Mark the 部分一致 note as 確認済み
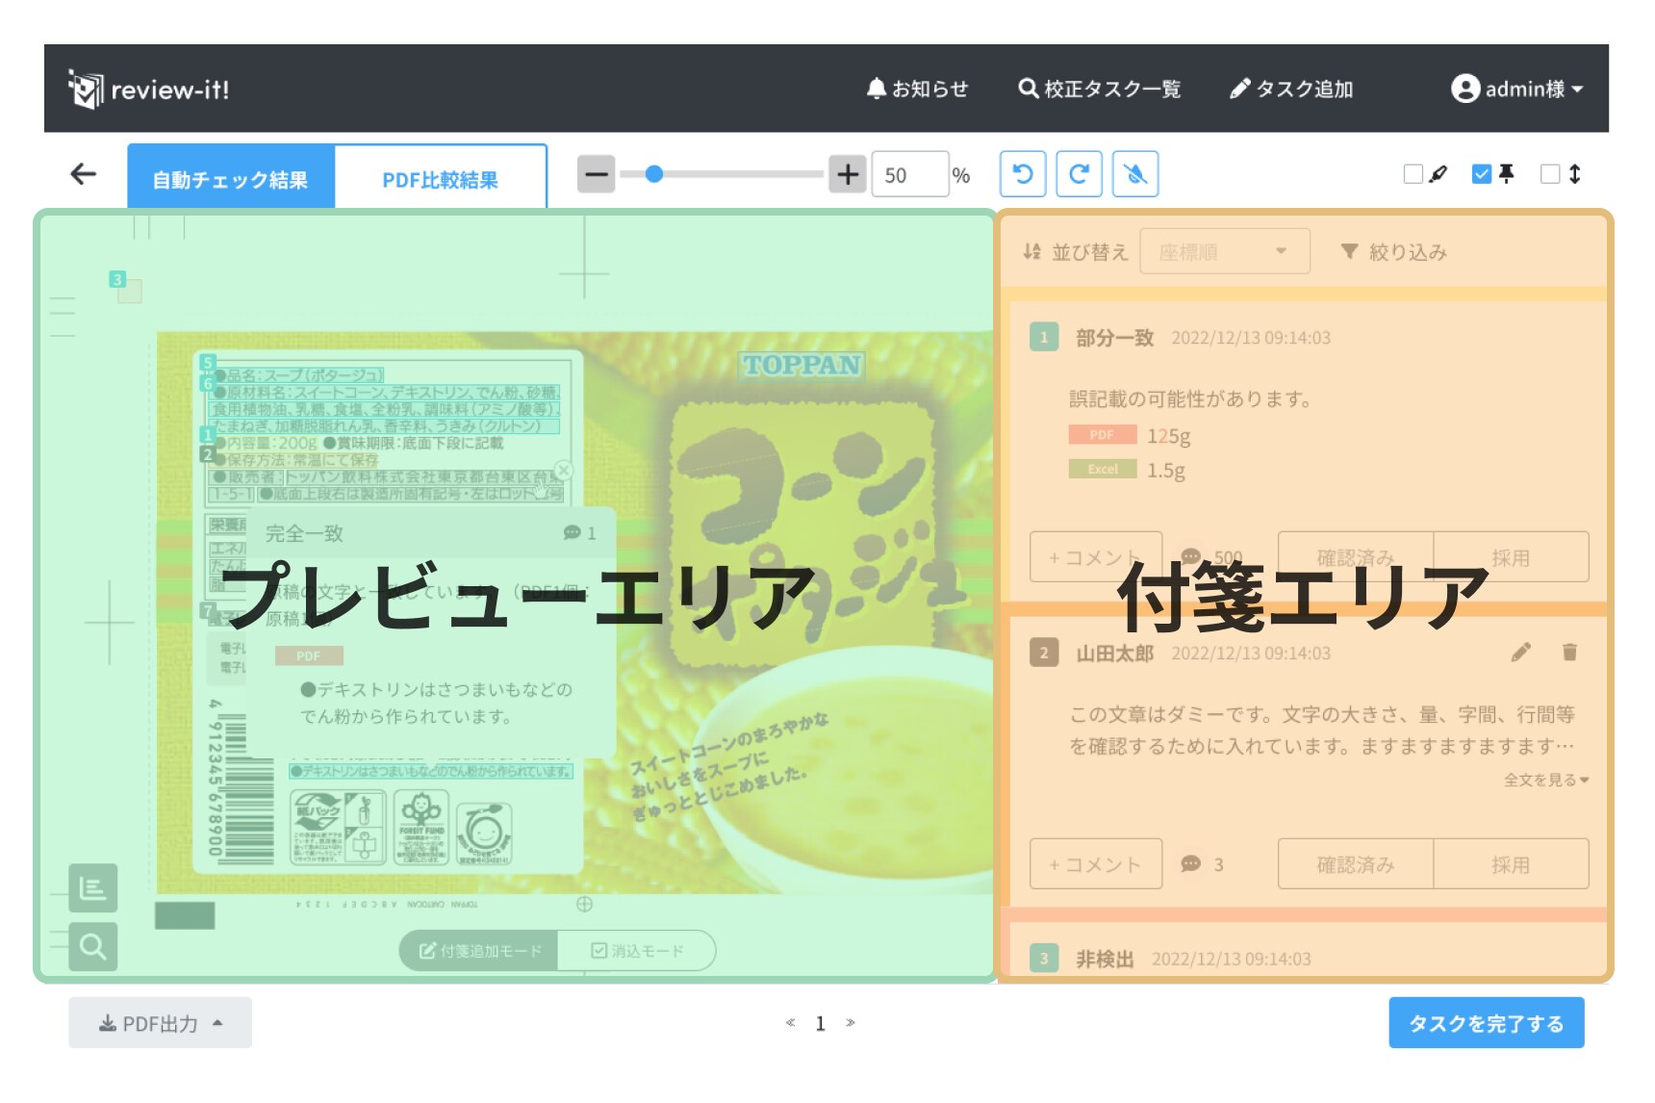The width and height of the screenshot is (1655, 1103). point(1356,556)
